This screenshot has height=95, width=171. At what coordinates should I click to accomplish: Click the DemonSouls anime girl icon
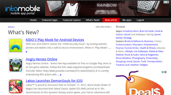[16, 86]
